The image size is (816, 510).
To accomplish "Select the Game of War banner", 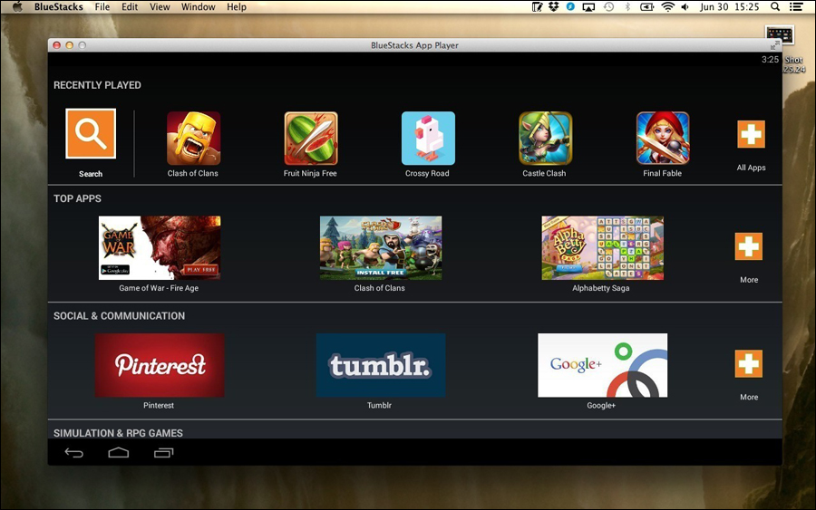I will (x=160, y=247).
